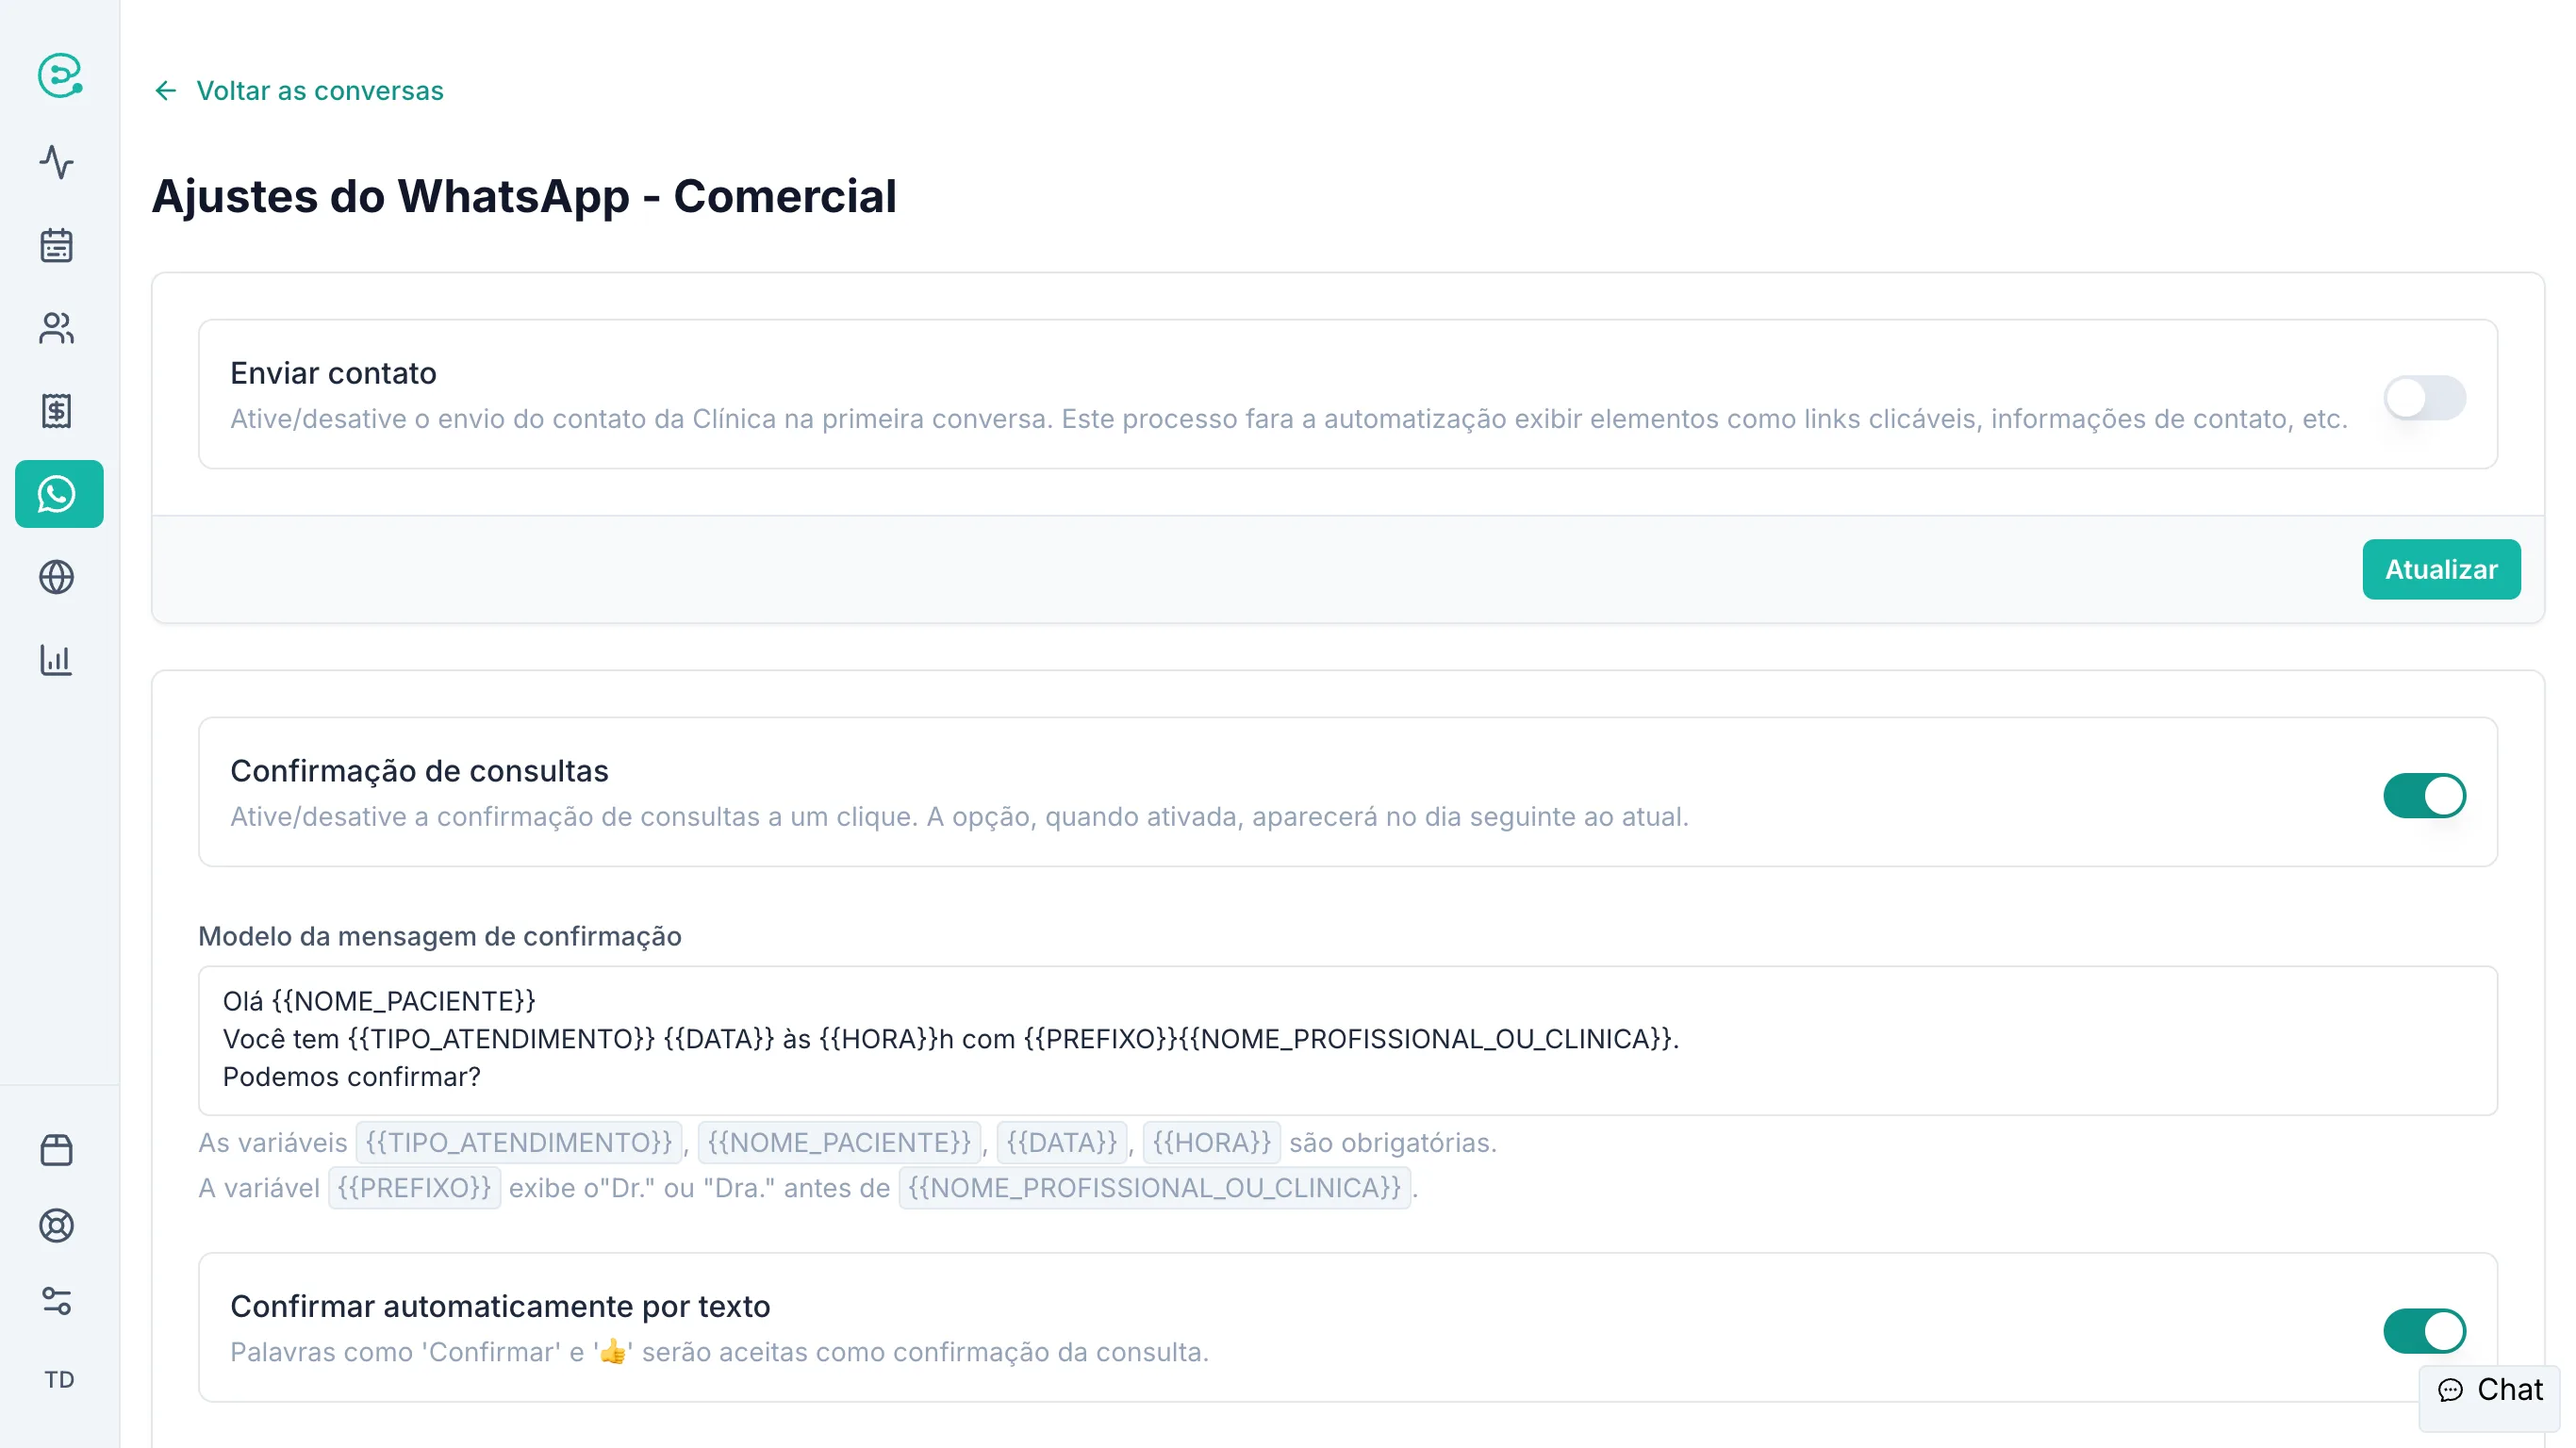This screenshot has height=1448, width=2576.
Task: Open the bar chart reports icon
Action: point(57,660)
